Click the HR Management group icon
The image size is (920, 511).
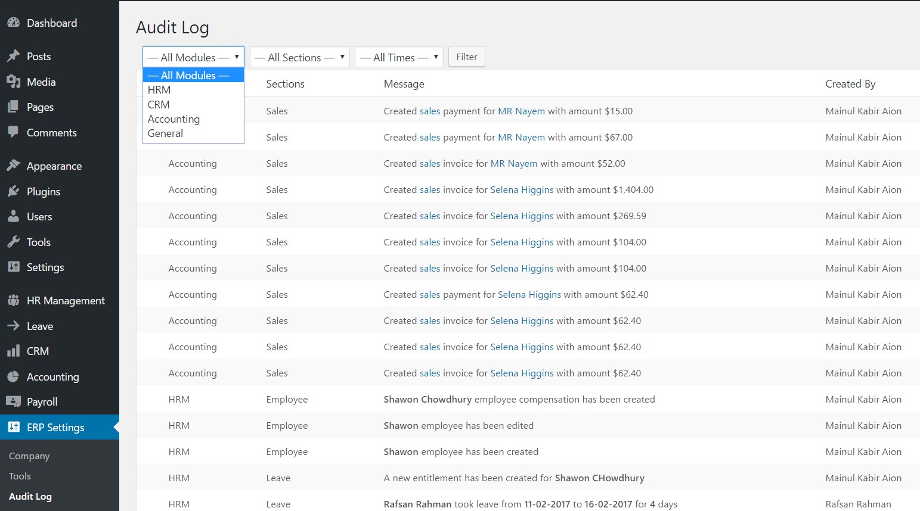[x=13, y=300]
